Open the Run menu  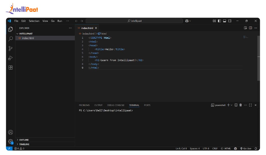click(x=60, y=21)
